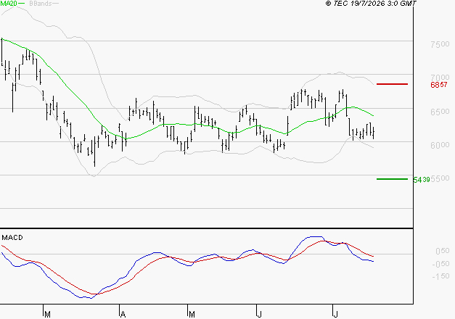Click the MA20 legend label
The height and width of the screenshot is (319, 455).
pyautogui.click(x=9, y=4)
